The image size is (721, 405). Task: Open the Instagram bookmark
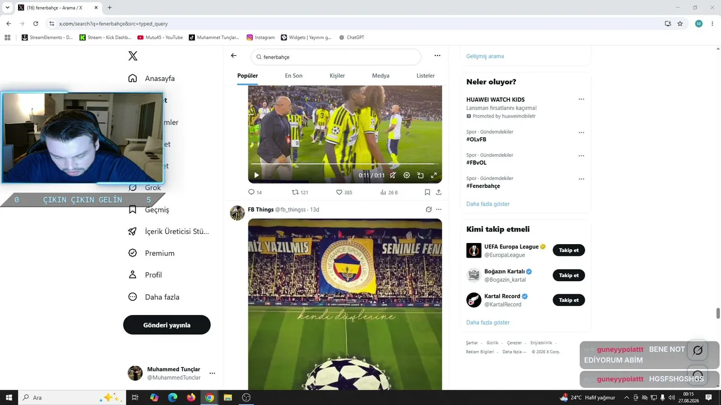(261, 38)
